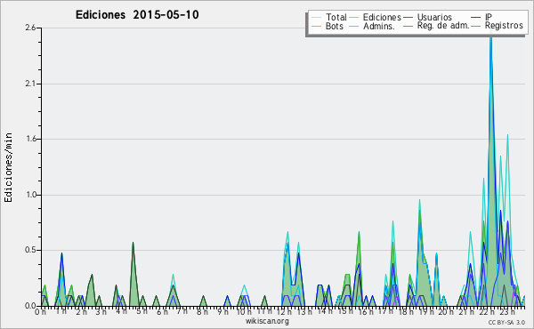Click the '20 h' x-axis label
This screenshot has height=329, width=534.
coord(446,311)
